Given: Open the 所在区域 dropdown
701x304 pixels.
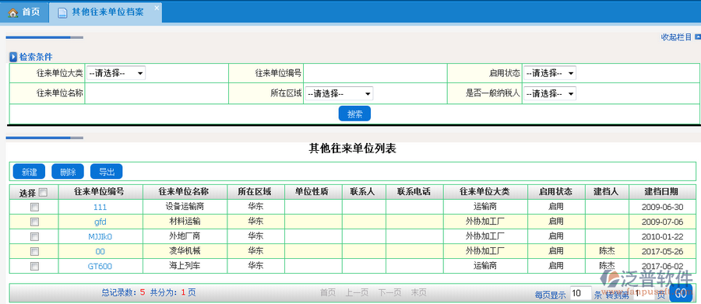Looking at the screenshot, I should [339, 94].
